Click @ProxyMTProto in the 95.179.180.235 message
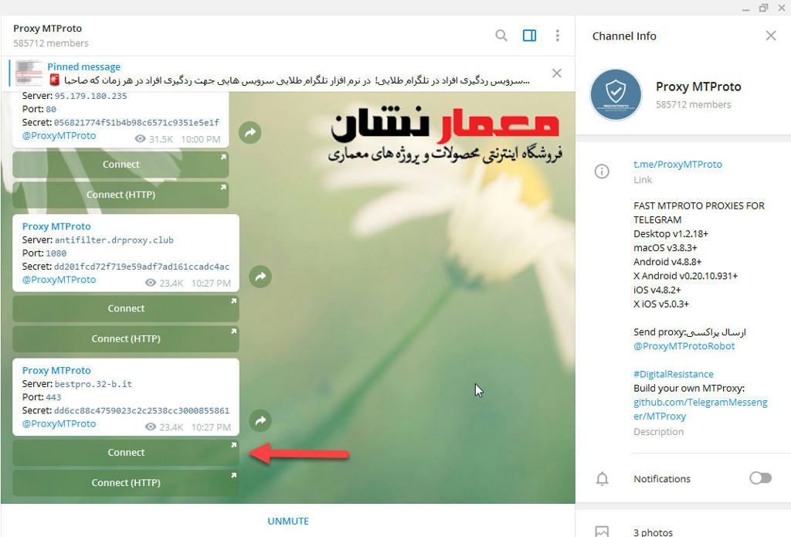The width and height of the screenshot is (791, 537). (59, 136)
